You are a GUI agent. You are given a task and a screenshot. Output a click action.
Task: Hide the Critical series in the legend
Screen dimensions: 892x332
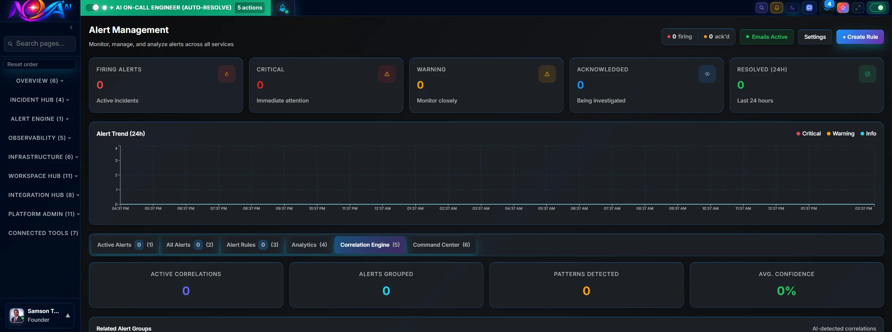808,134
